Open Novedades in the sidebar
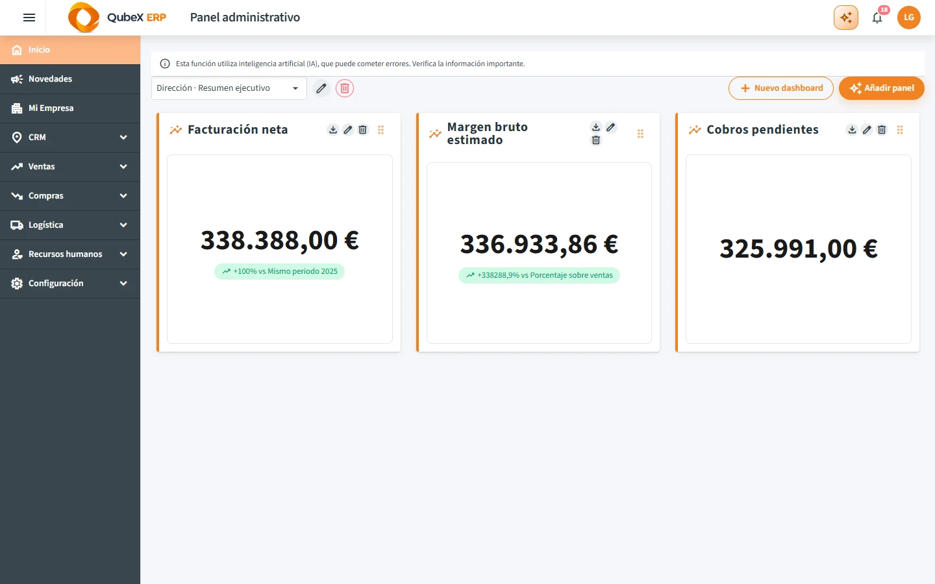 click(x=70, y=79)
